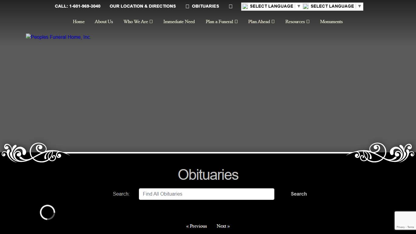This screenshot has width=416, height=234.
Task: Click the second Select Language globe icon
Action: [306, 6]
